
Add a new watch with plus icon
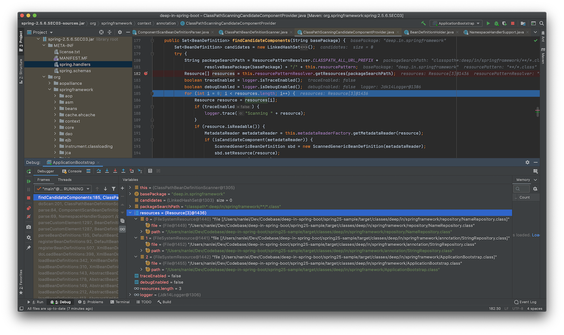point(123,188)
